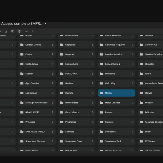Open more options for Motocicletas folder
The width and height of the screenshot is (163, 163).
(92, 103)
